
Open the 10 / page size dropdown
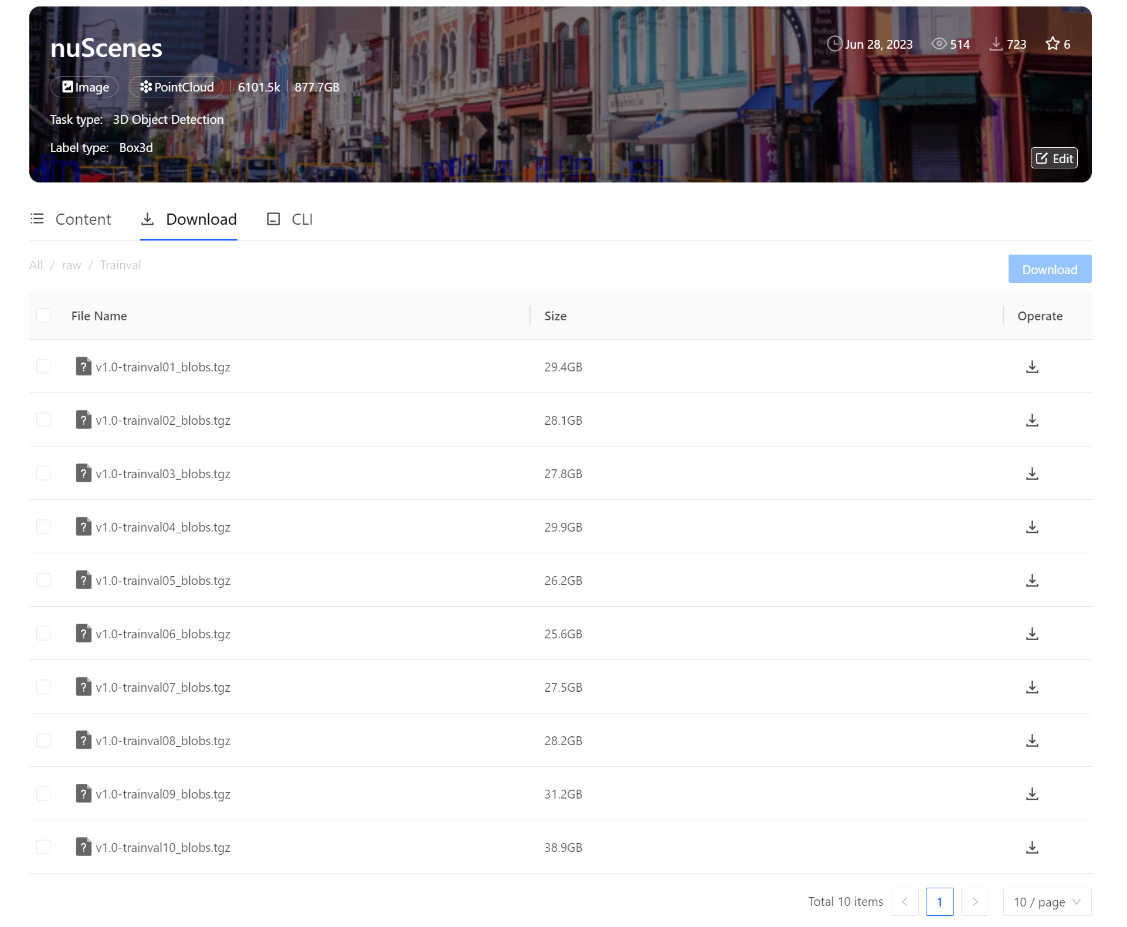tap(1047, 902)
